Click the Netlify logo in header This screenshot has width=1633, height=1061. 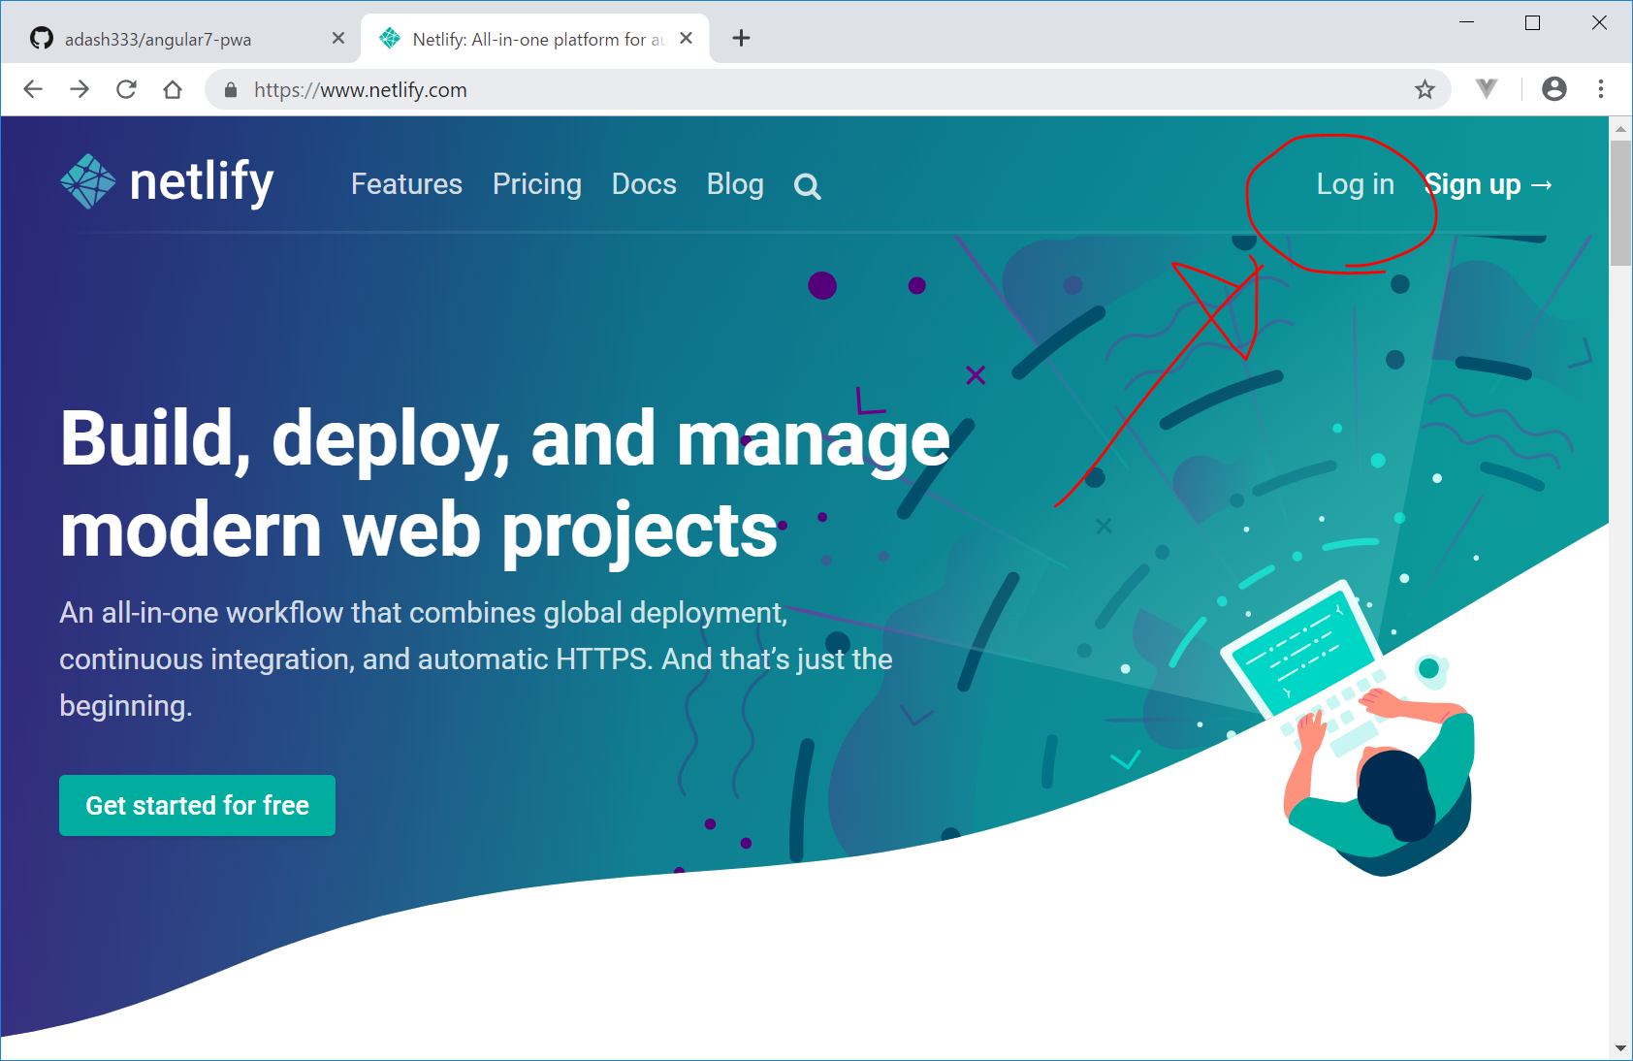[x=167, y=182]
